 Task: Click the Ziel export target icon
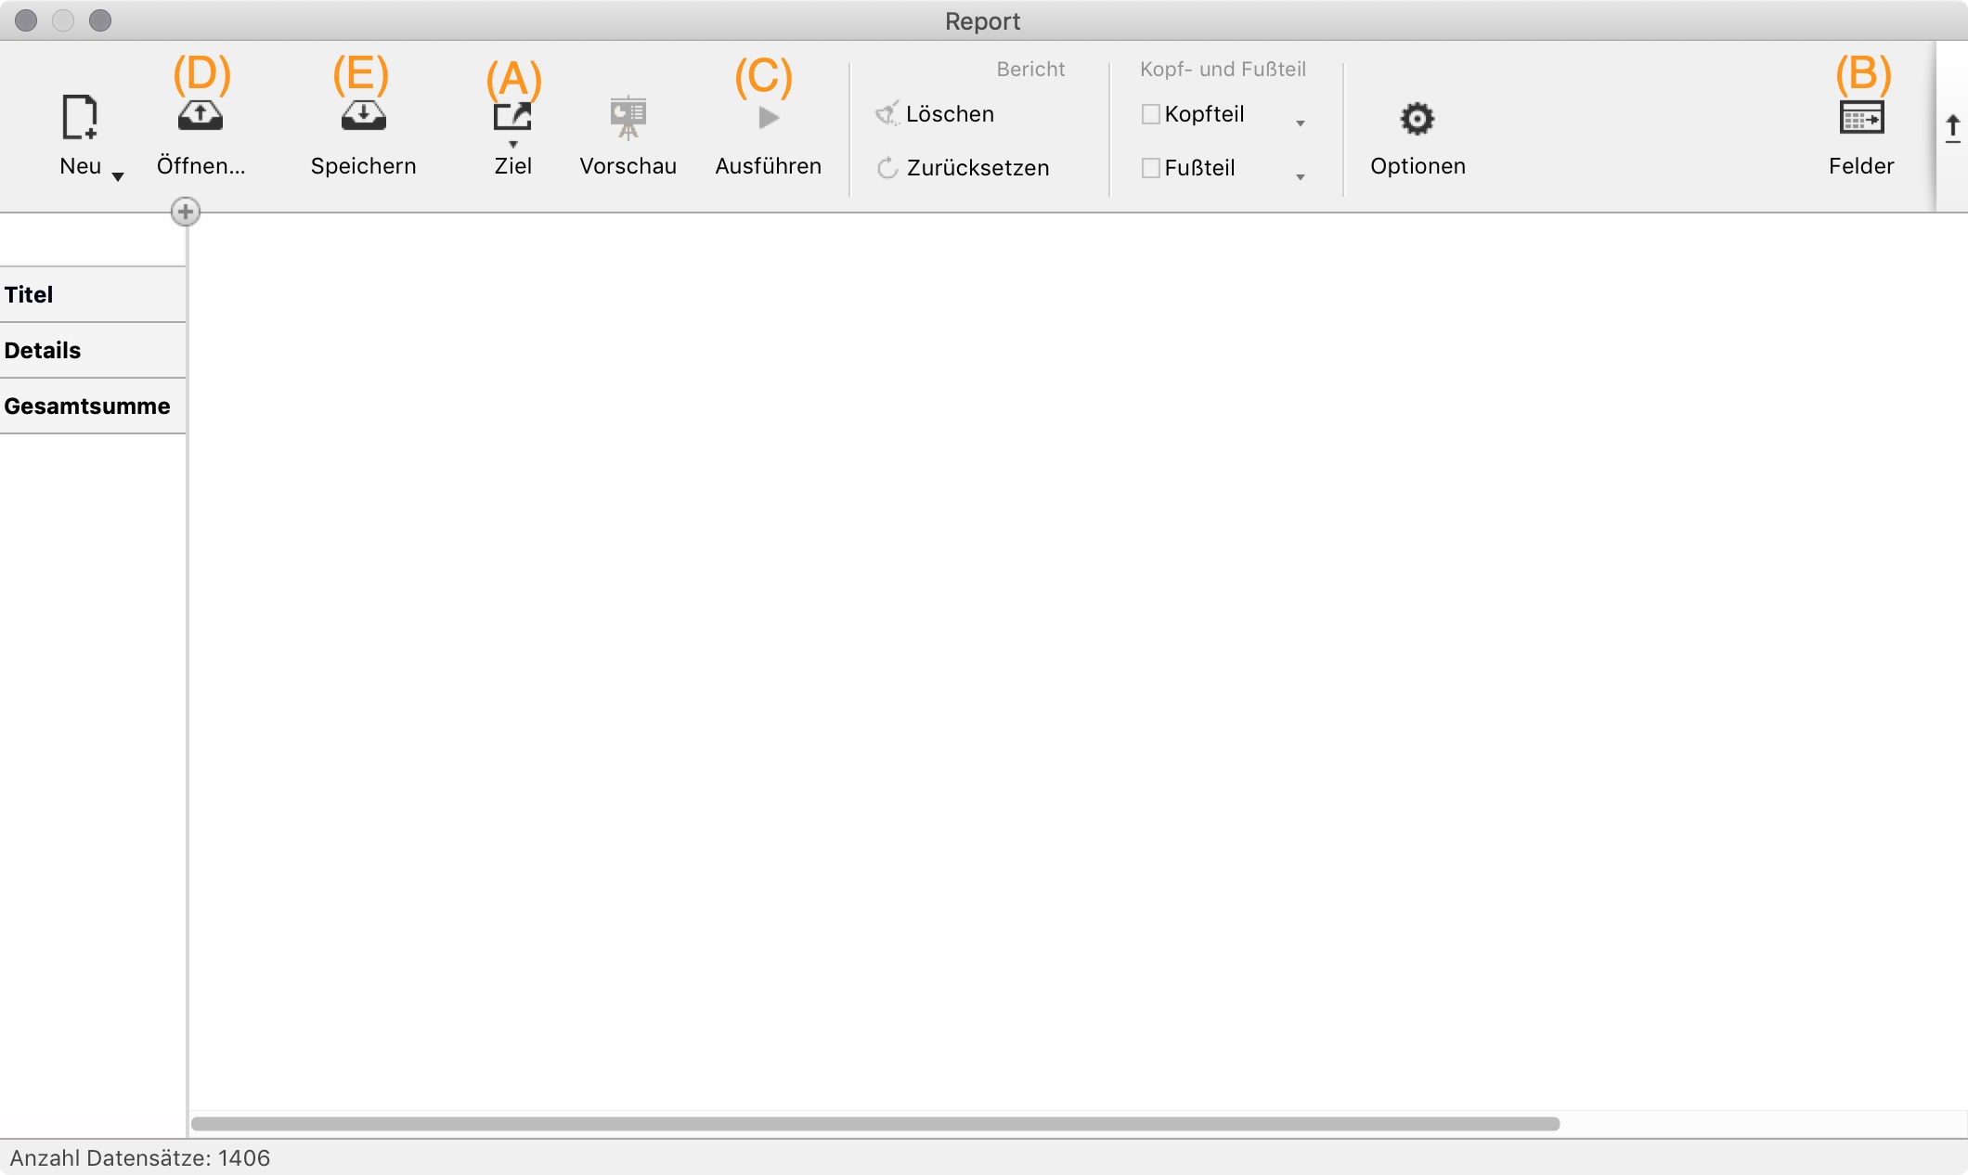pyautogui.click(x=512, y=117)
